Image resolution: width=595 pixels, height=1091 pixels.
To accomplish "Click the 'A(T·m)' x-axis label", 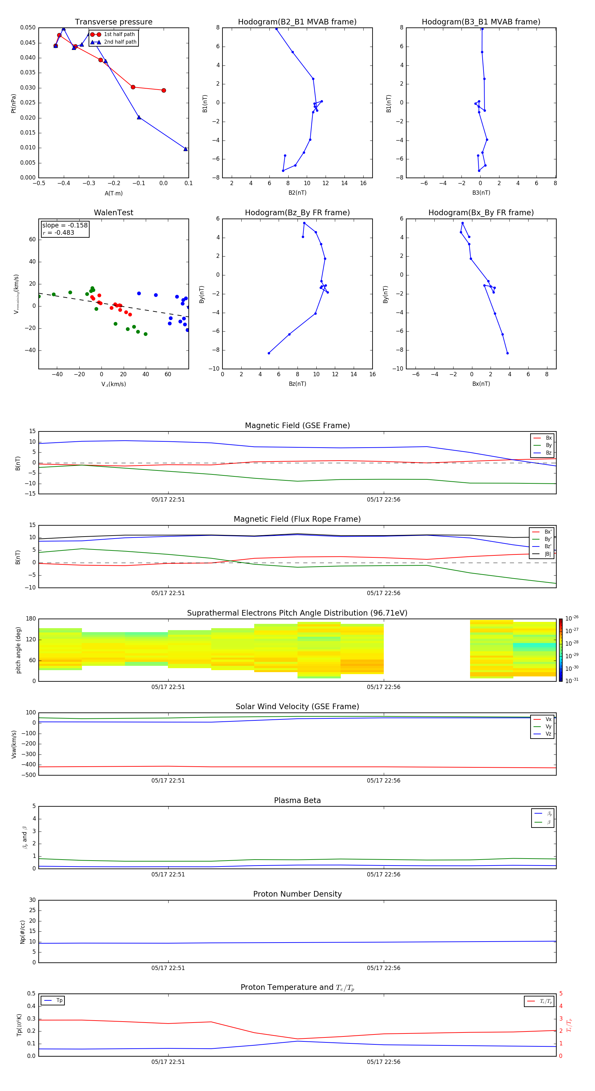I will (x=113, y=193).
